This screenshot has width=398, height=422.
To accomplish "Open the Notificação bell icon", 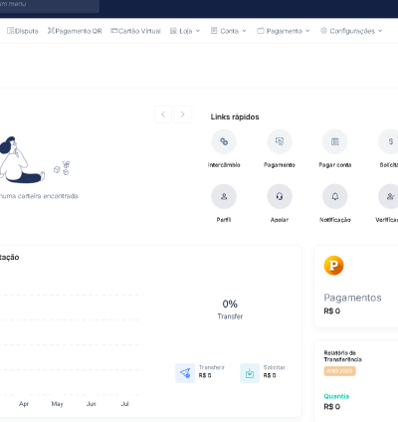I will point(335,196).
